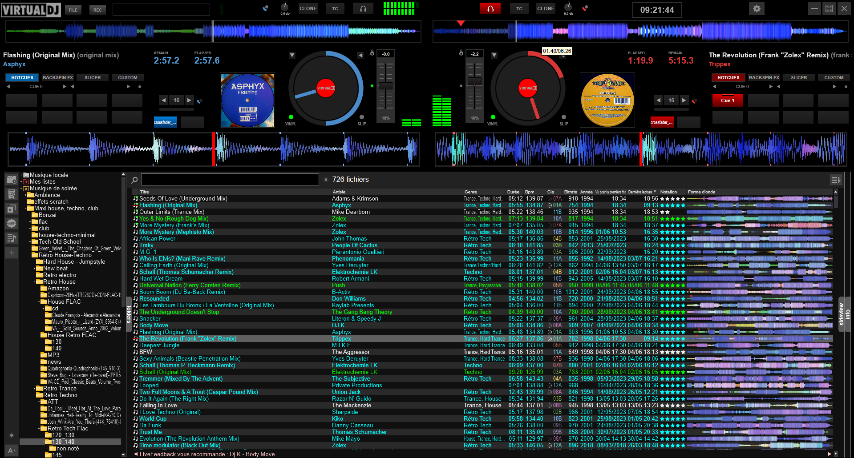Toggle left deck VINYL mode indicator
Screen dimensions: 854x458
[291, 117]
